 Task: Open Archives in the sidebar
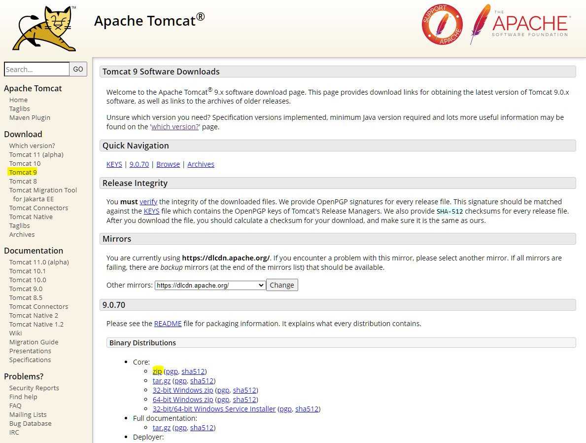point(22,235)
